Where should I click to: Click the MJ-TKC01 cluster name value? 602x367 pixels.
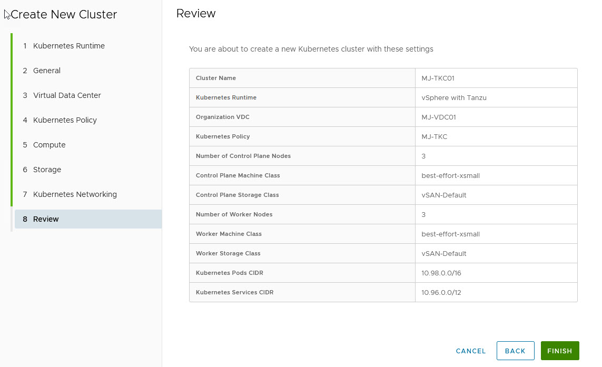[x=438, y=78]
